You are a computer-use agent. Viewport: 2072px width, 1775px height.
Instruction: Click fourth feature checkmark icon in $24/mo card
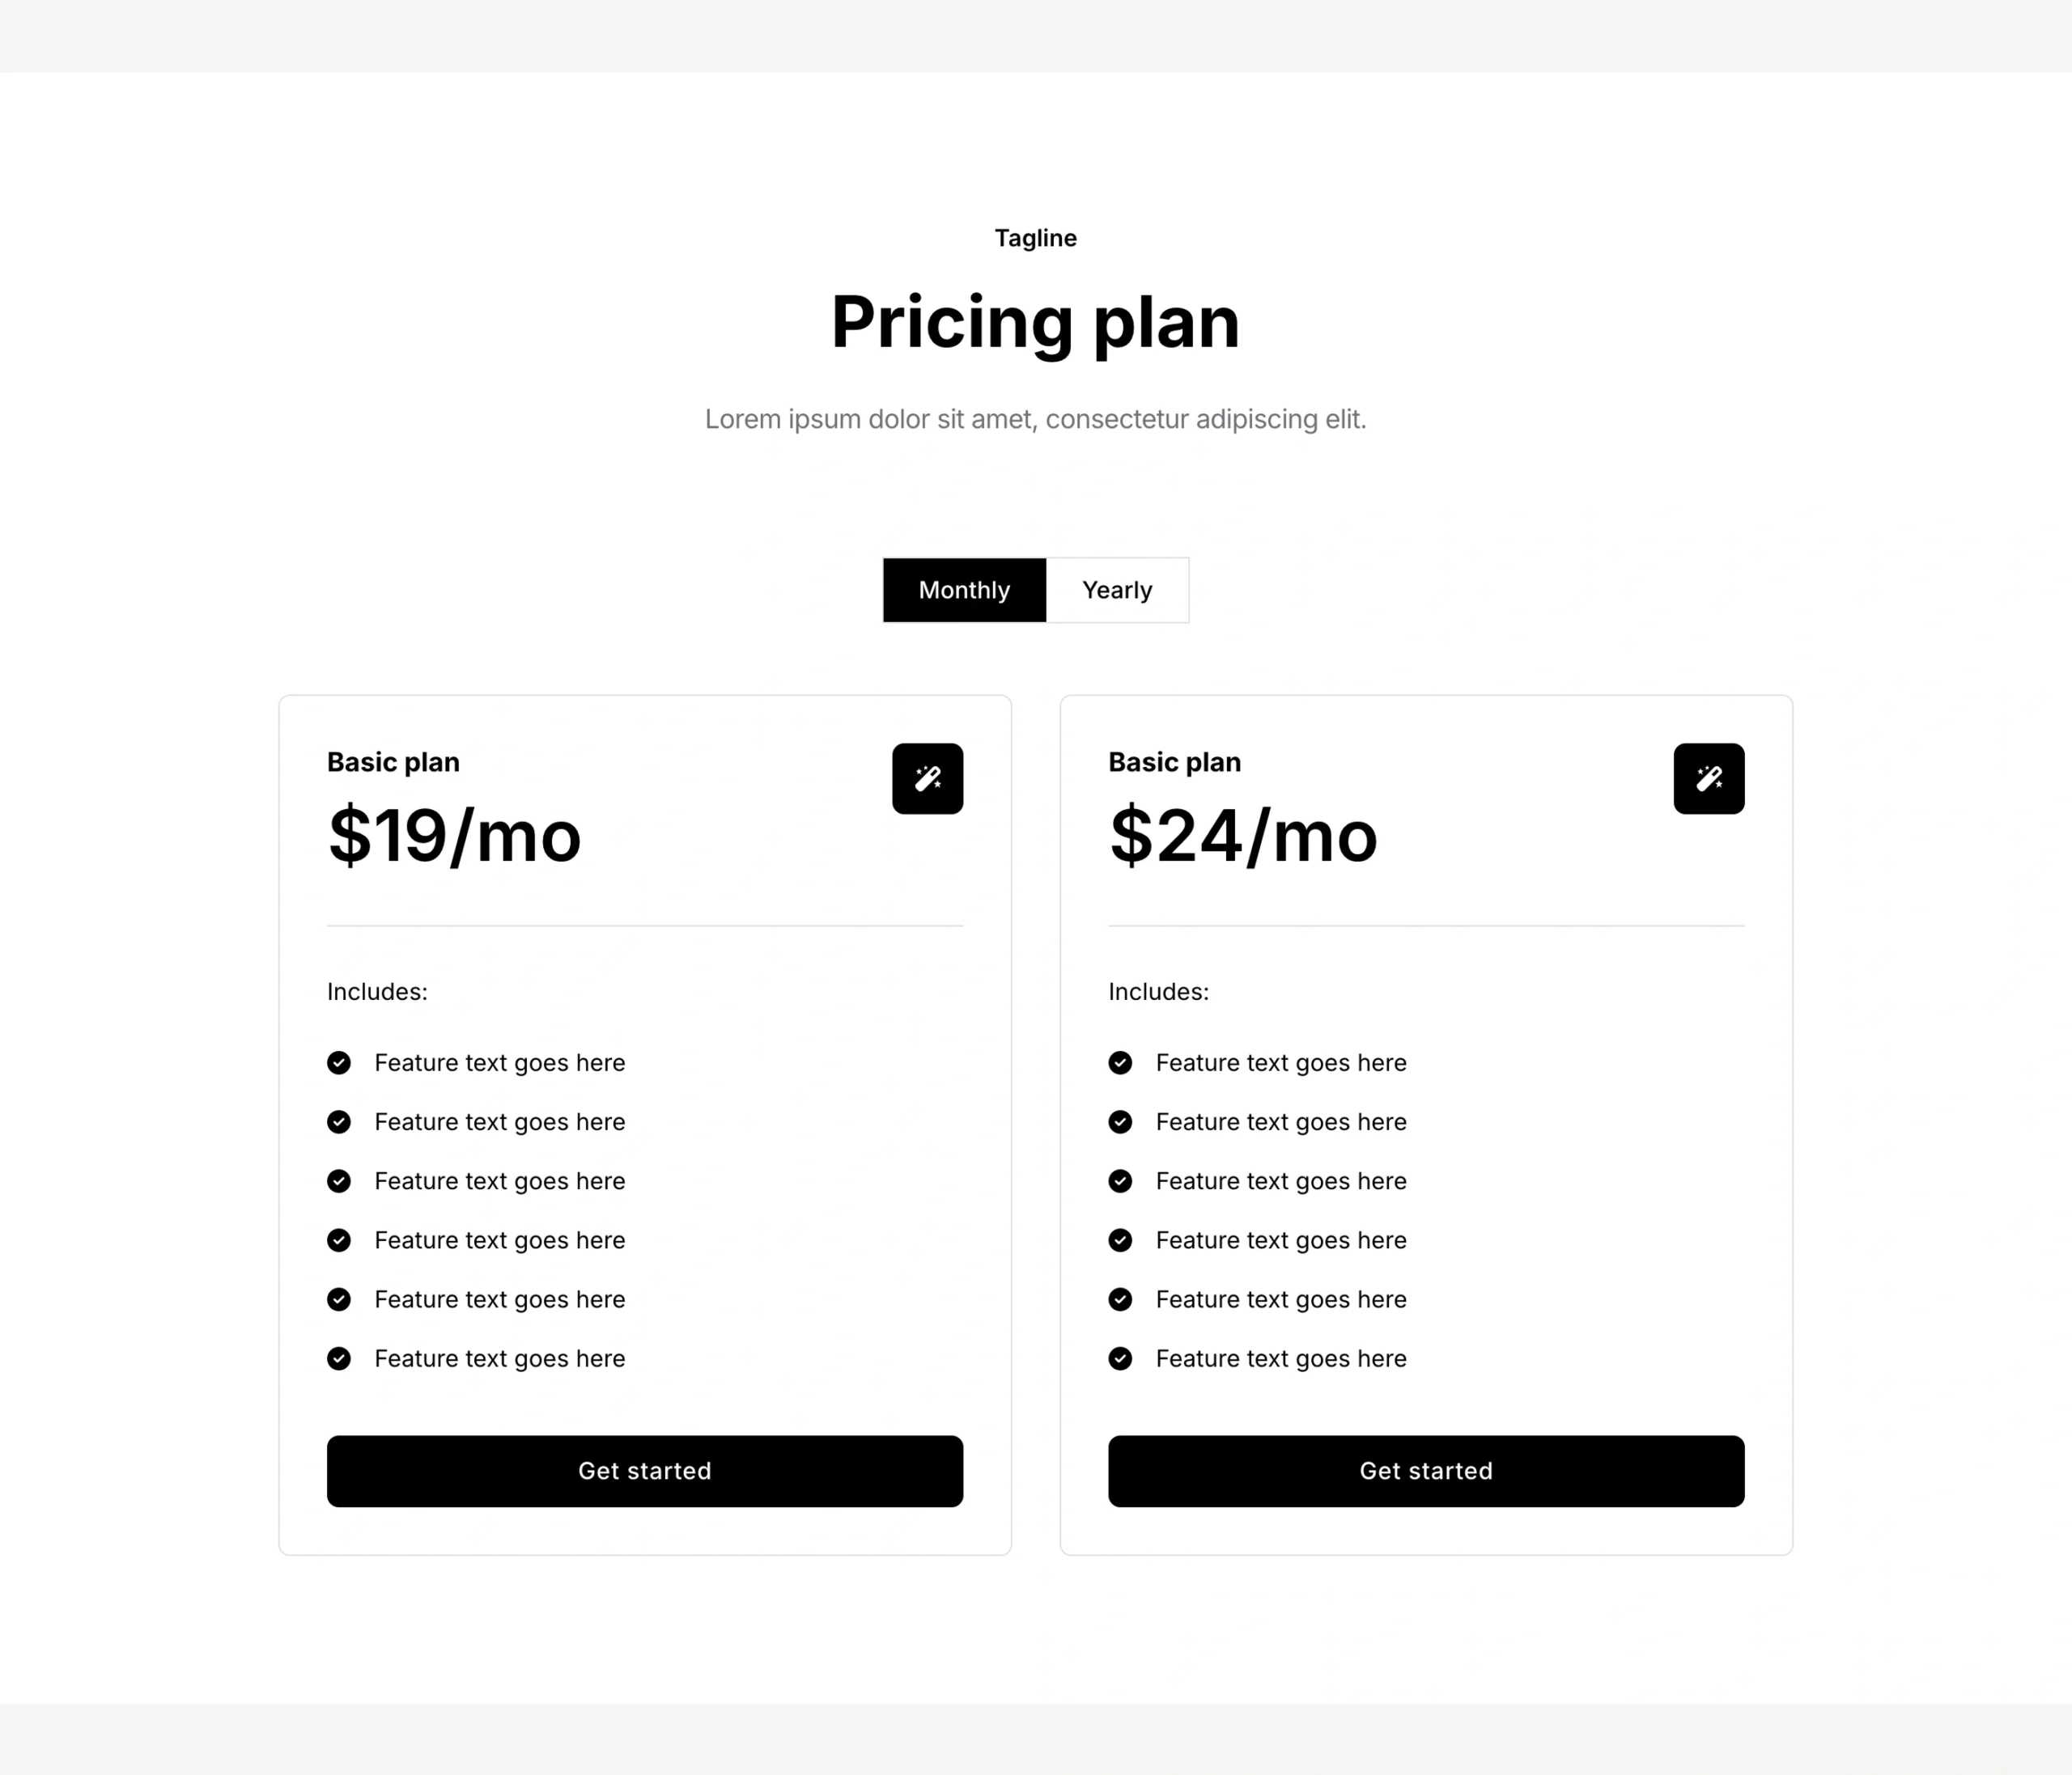click(x=1120, y=1240)
